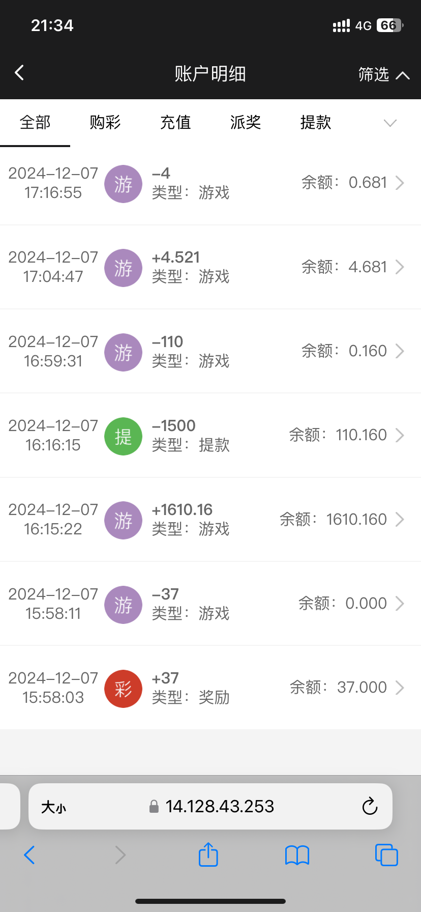This screenshot has height=912, width=421.
Task: Select the 派奖 tab
Action: pyautogui.click(x=246, y=123)
